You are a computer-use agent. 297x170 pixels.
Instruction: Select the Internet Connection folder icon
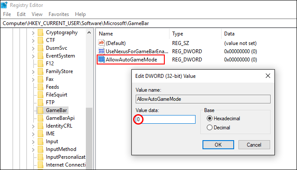click(x=40, y=165)
